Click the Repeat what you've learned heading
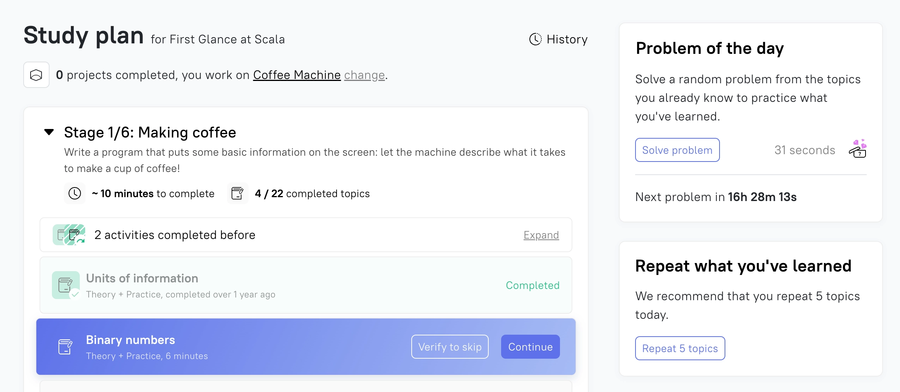This screenshot has height=392, width=900. 744,266
